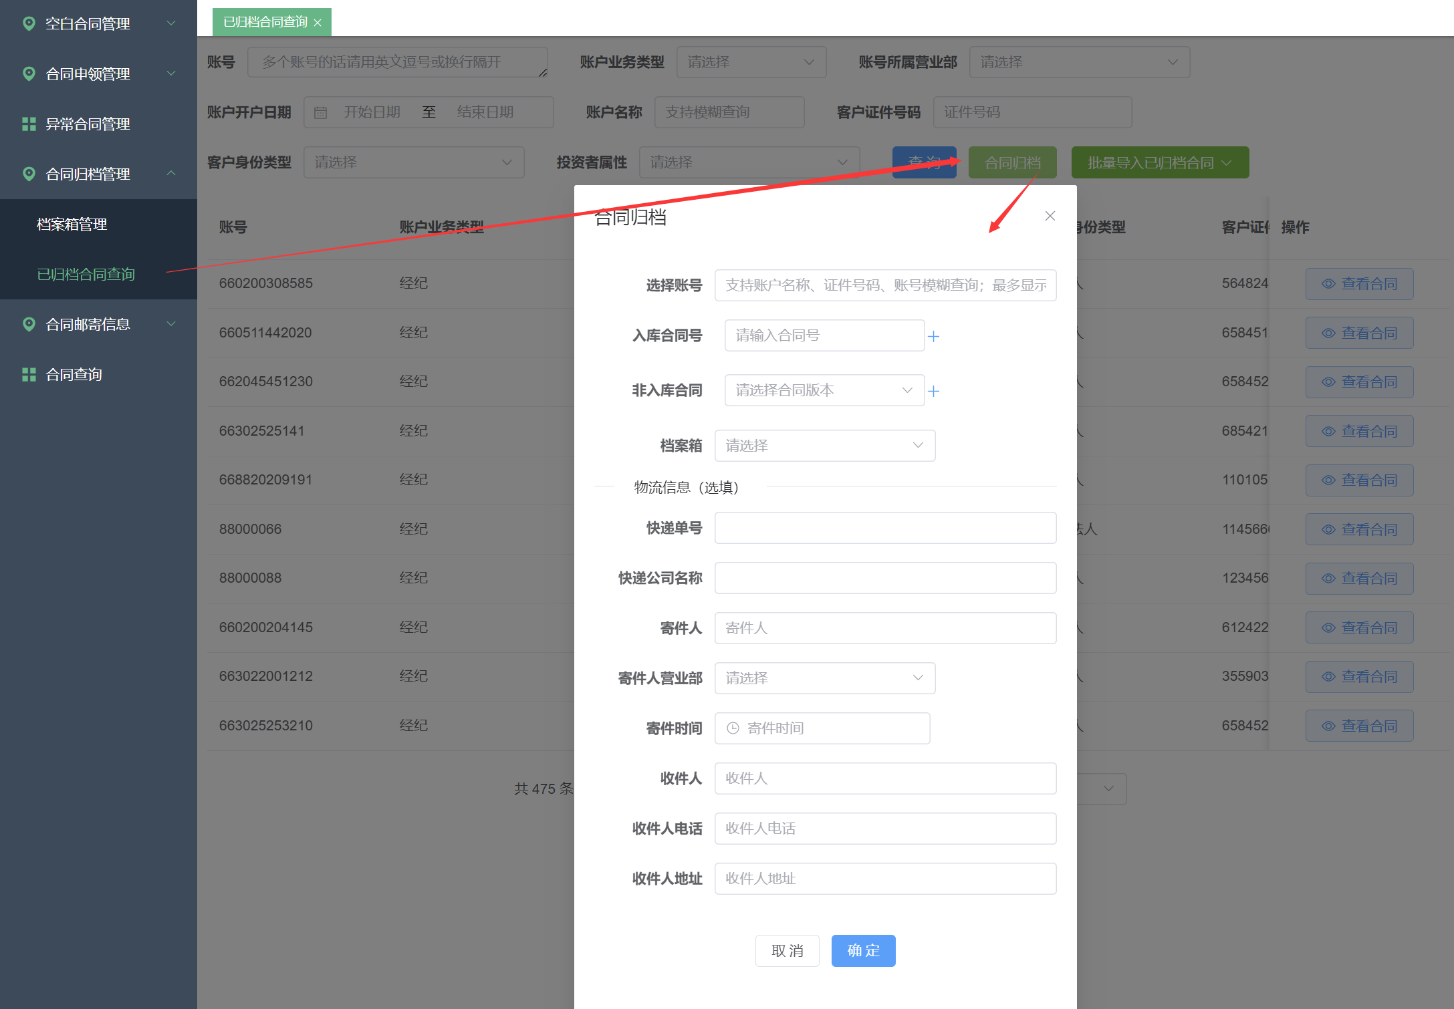Open the 批量导入已归档合同 dropdown button
This screenshot has height=1009, width=1454.
click(1160, 162)
